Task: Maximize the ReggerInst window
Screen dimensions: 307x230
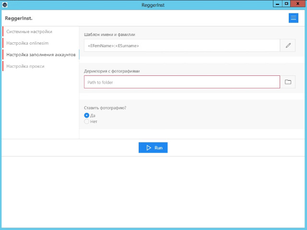Action: [287, 3]
